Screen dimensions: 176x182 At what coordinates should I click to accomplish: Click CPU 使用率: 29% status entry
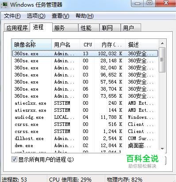pos(70,179)
